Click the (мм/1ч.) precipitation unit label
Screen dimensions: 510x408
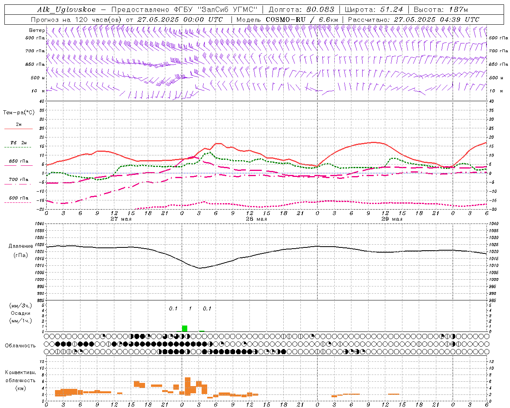click(x=20, y=321)
